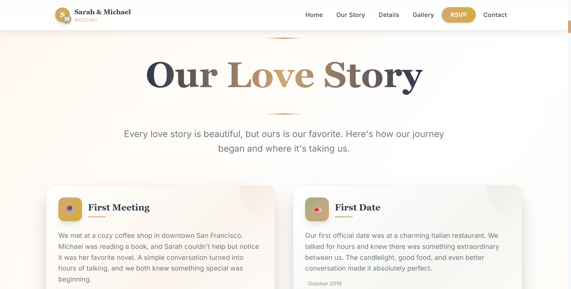Viewport: 571px width, 289px height.
Task: Click the gold divider line below the heading
Action: (284, 114)
